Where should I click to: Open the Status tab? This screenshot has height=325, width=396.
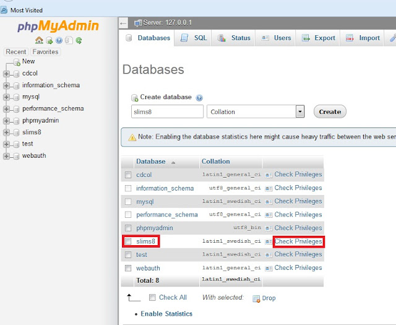[234, 38]
